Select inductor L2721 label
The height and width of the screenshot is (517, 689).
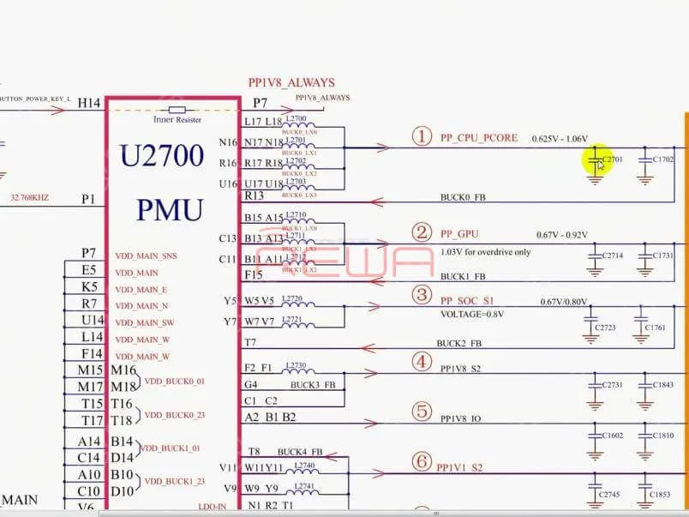click(x=291, y=319)
